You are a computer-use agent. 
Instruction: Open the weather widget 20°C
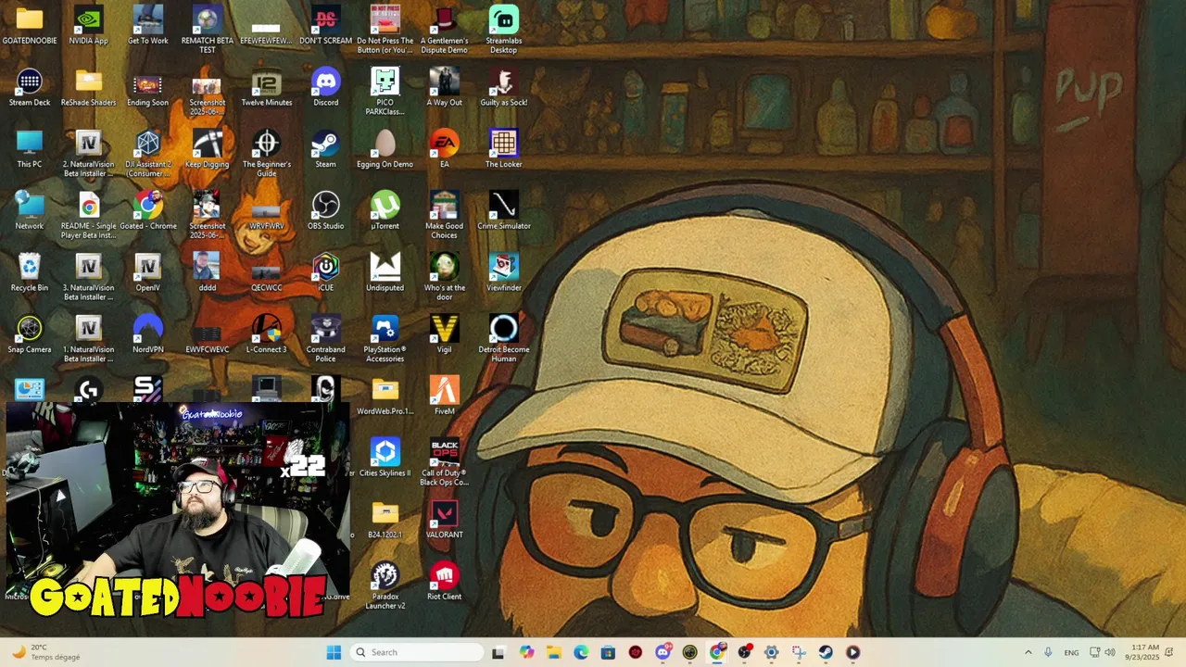[46, 652]
